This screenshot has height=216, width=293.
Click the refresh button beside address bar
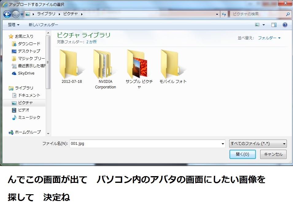tap(224, 14)
